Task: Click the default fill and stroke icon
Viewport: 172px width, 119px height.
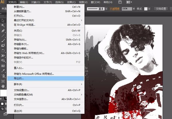Action: tap(1, 99)
